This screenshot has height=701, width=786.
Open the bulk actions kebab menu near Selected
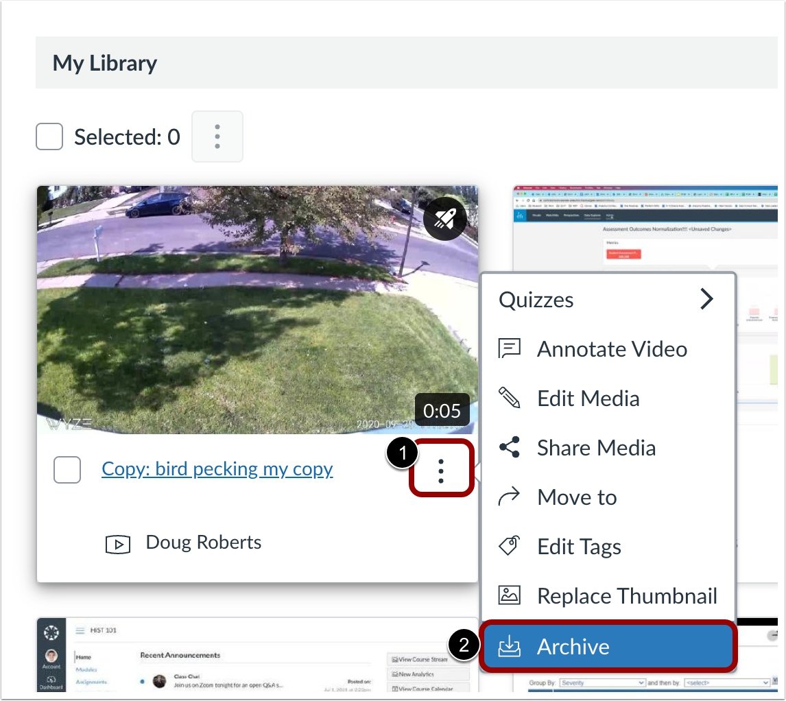pyautogui.click(x=217, y=136)
